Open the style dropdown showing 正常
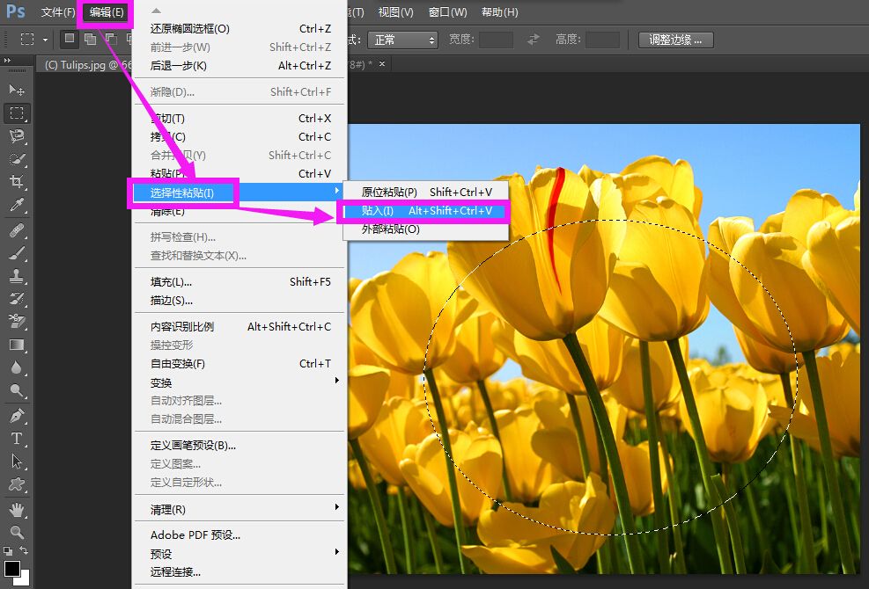The height and width of the screenshot is (589, 869). point(402,40)
